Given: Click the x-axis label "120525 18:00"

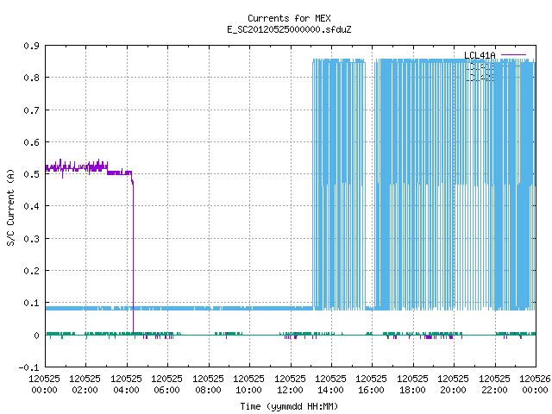Looking at the screenshot, I should 412,385.
